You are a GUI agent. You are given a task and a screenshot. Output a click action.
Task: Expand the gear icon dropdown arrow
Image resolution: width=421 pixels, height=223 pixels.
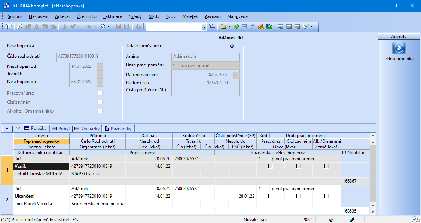(109, 26)
